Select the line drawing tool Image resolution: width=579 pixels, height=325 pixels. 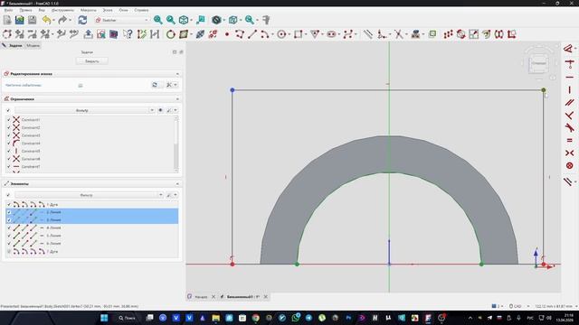(252, 34)
